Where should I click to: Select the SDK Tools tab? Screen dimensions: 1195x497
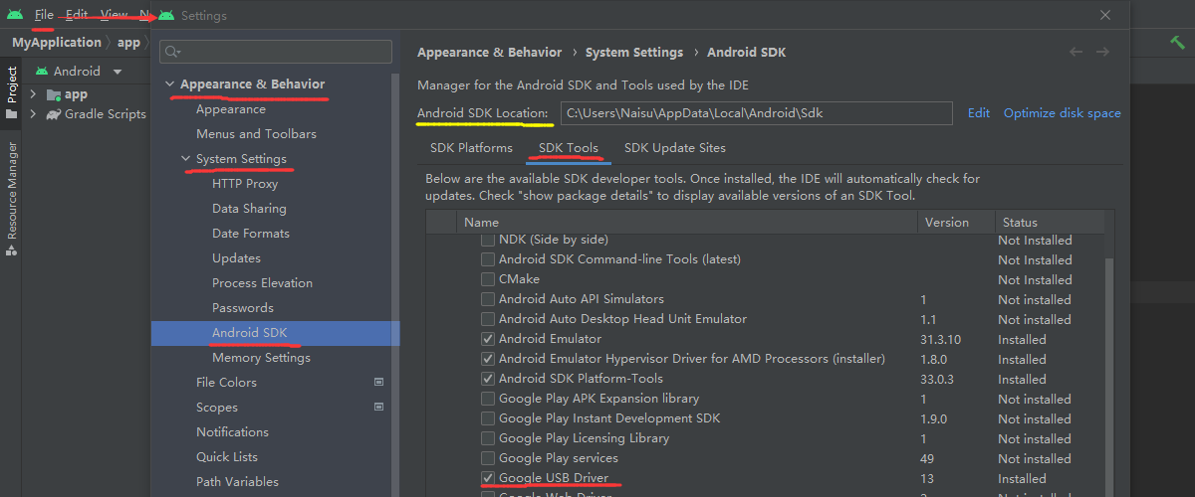[x=569, y=148]
